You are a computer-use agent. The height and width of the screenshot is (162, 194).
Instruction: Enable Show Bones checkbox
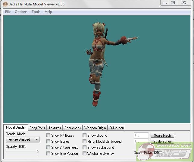coord(48,141)
